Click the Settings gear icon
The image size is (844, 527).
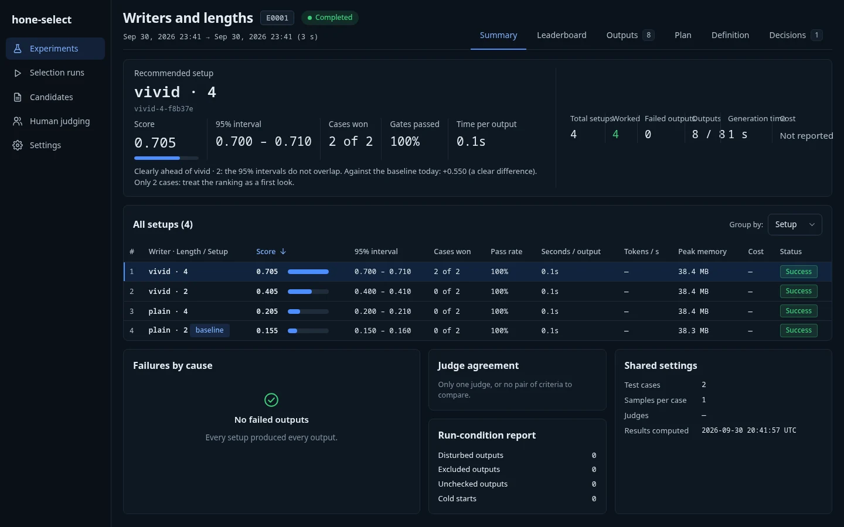point(18,145)
